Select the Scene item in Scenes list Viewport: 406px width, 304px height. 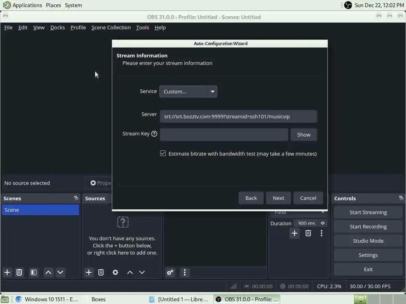(40, 210)
